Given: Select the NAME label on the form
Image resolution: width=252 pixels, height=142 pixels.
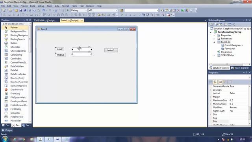Looking at the screenshot, I should point(59,49).
